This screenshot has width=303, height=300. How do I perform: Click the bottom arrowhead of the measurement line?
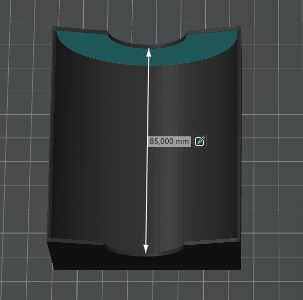pos(146,249)
